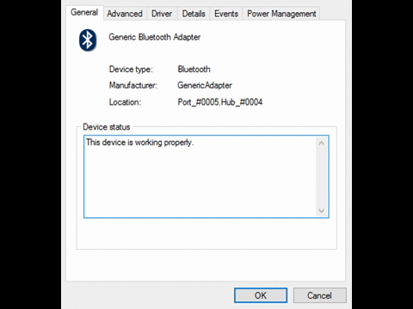Click the Location: label
This screenshot has width=413, height=309.
click(x=125, y=102)
